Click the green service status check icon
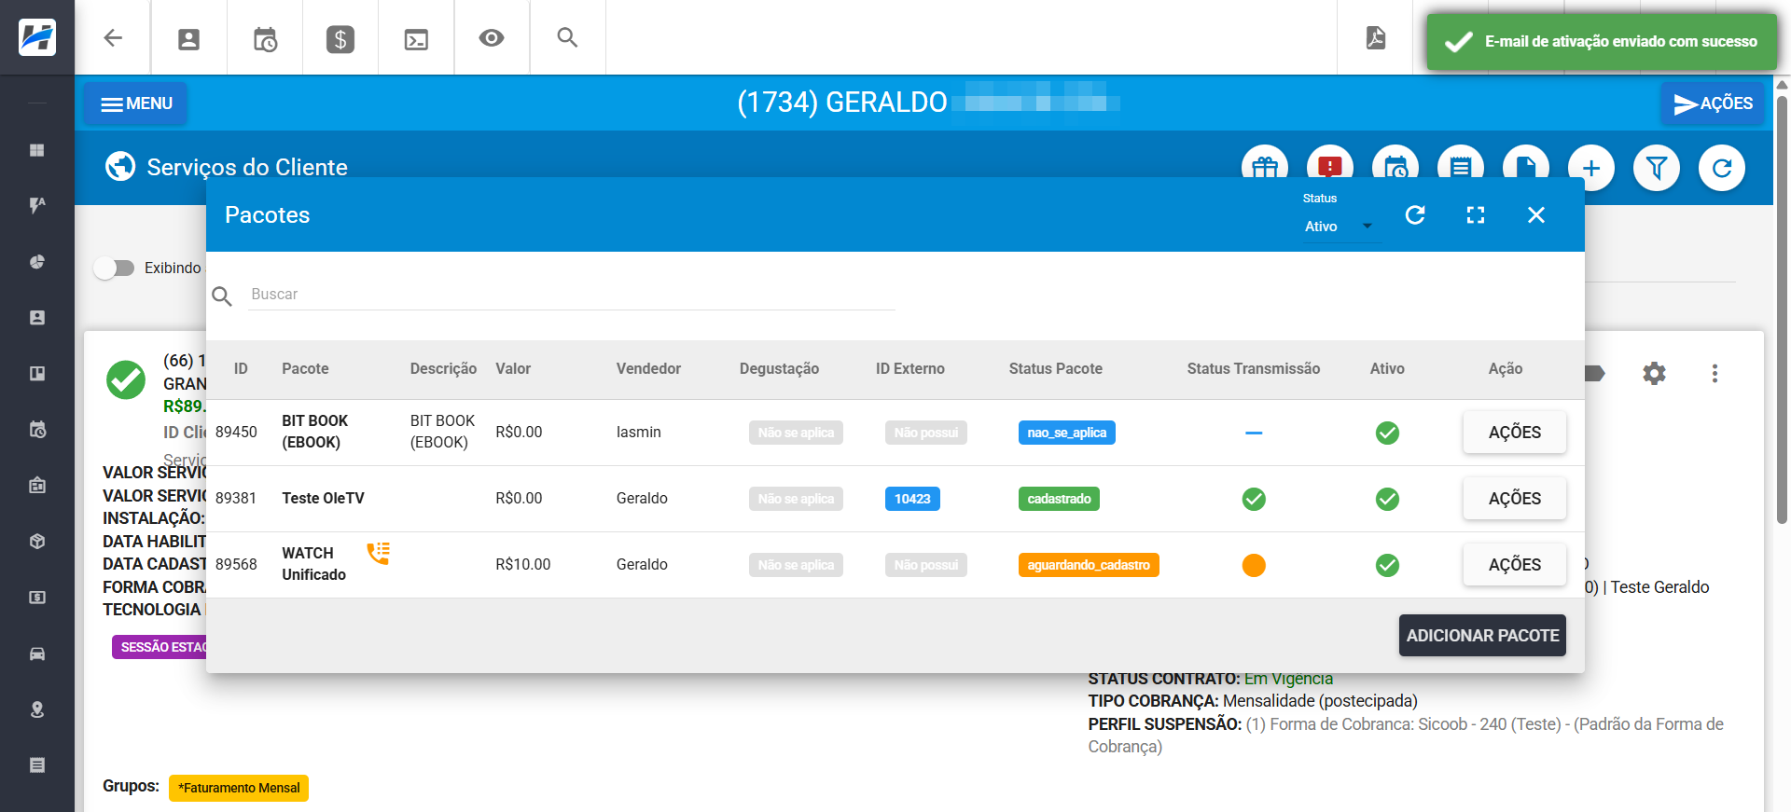Screen dimensions: 1791x812 coord(125,379)
